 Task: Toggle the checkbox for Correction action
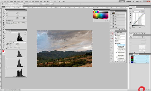click(x=111, y=36)
